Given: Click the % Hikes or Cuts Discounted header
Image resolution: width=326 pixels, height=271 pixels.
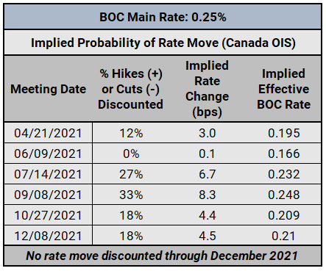Looking at the screenshot, I should pos(131,89).
